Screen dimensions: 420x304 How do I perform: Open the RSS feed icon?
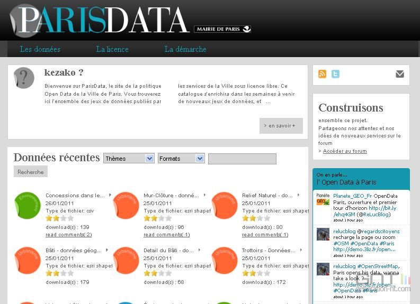click(x=322, y=74)
